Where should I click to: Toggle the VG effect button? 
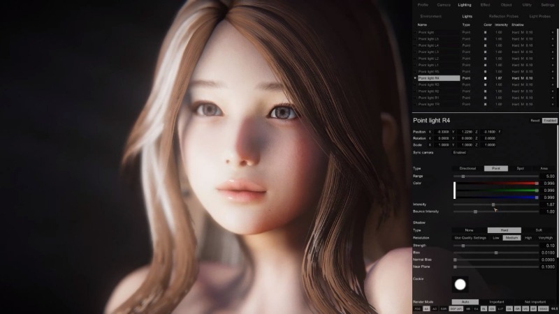coord(525,309)
